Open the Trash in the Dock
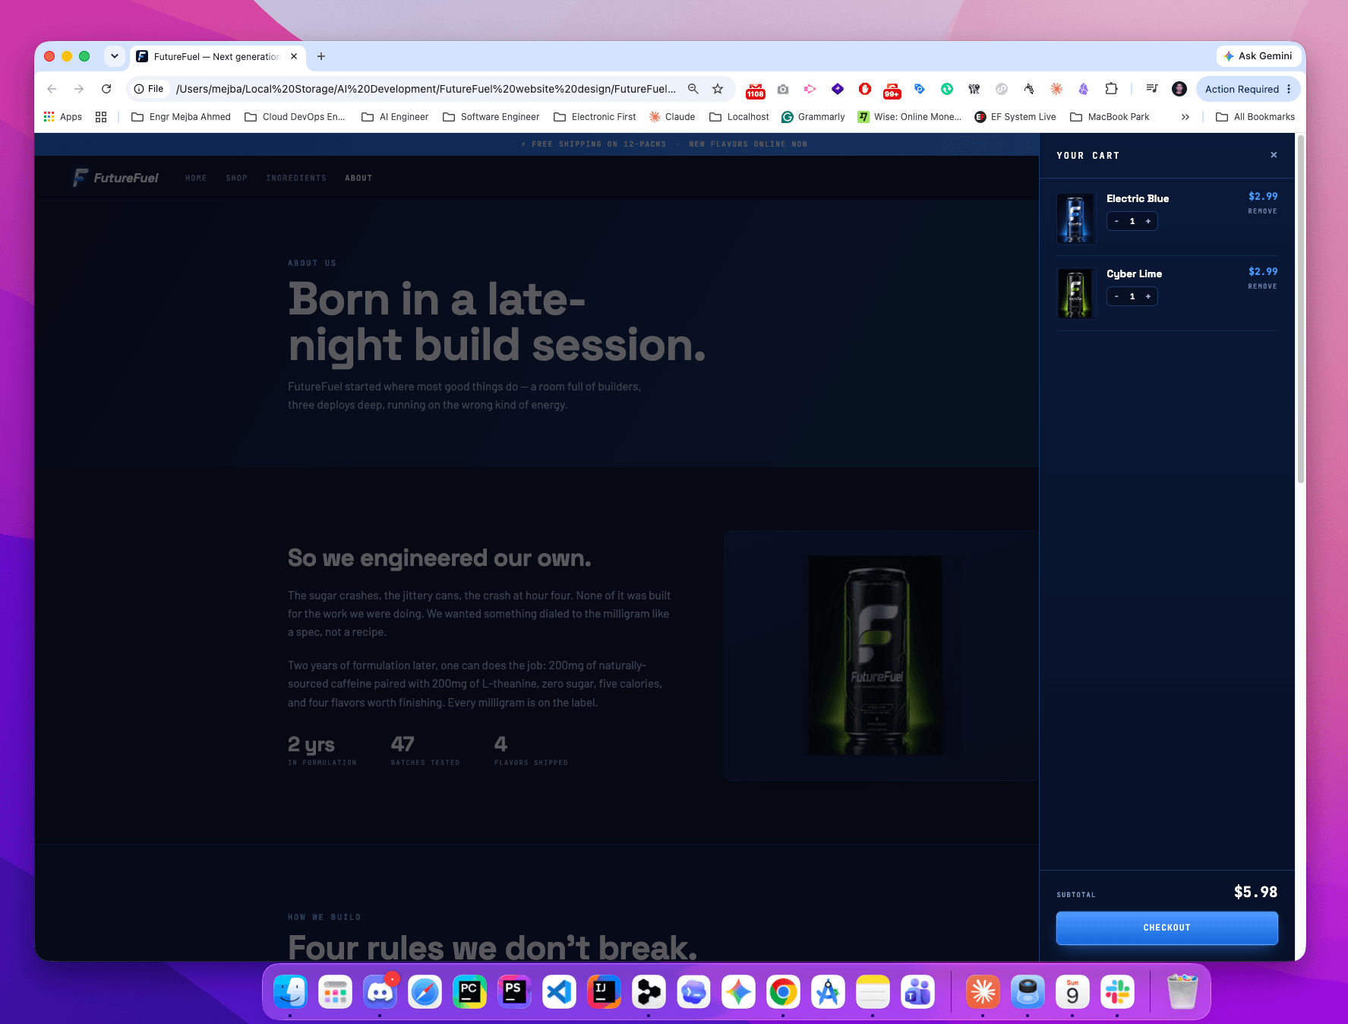The image size is (1348, 1024). (x=1182, y=992)
